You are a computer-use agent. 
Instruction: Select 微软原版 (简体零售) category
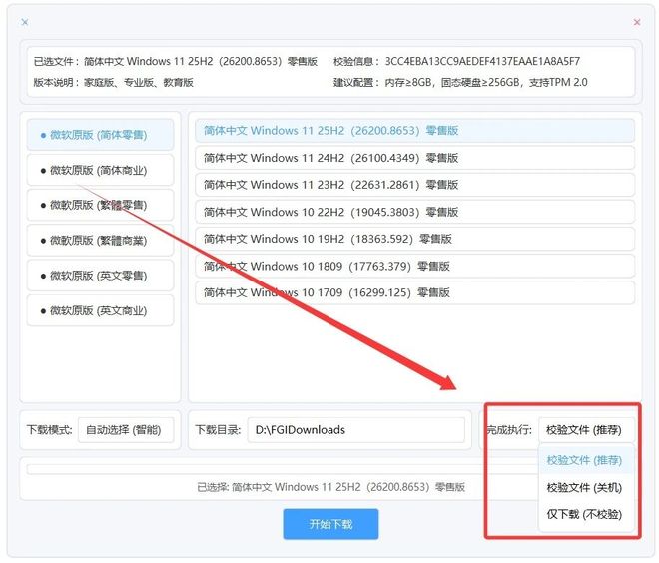click(100, 135)
